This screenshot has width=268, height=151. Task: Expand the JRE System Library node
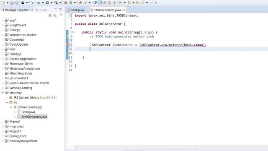pos(7,97)
